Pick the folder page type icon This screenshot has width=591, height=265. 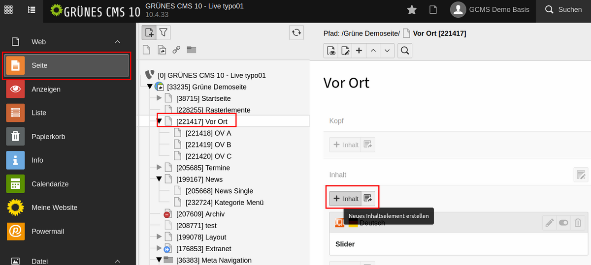pos(191,50)
